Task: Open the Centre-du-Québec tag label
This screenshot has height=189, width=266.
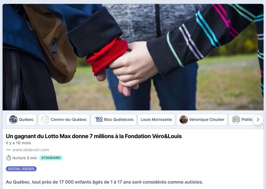Action: coord(69,120)
